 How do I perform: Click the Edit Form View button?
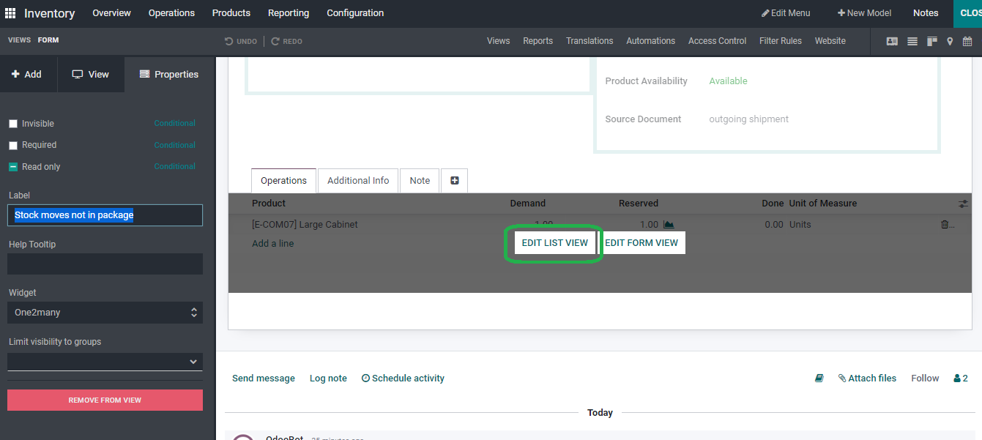641,243
